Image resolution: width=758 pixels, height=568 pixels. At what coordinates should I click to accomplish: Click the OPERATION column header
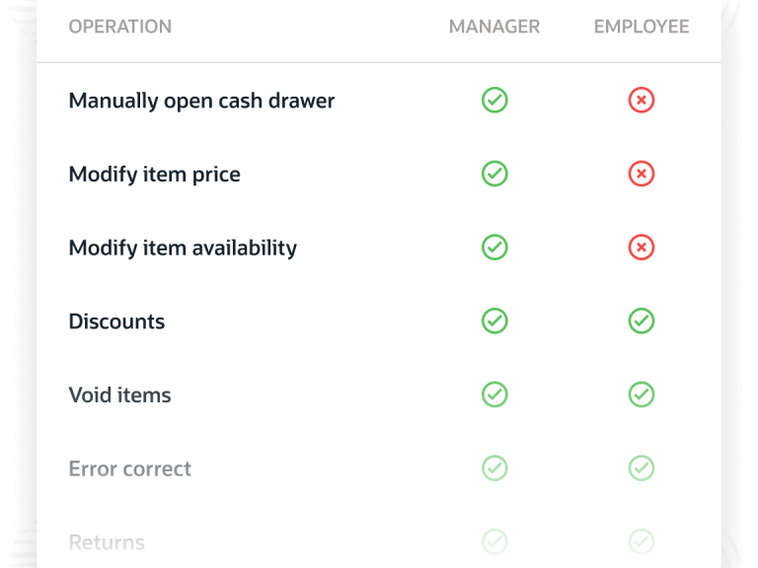click(119, 28)
